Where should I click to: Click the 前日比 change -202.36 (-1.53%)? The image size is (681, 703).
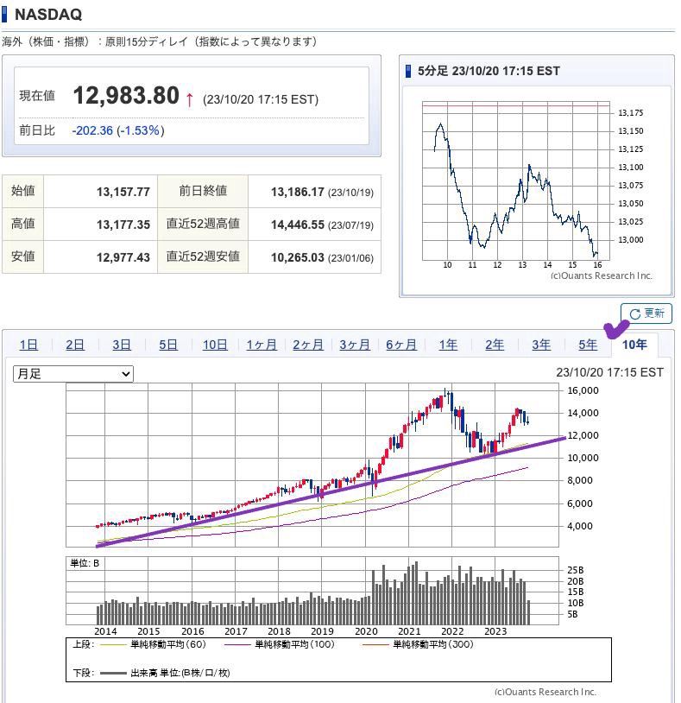click(118, 130)
